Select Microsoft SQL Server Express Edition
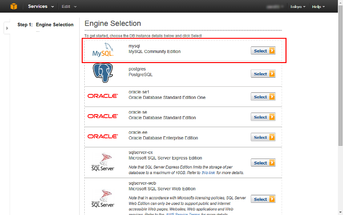 click(x=263, y=163)
